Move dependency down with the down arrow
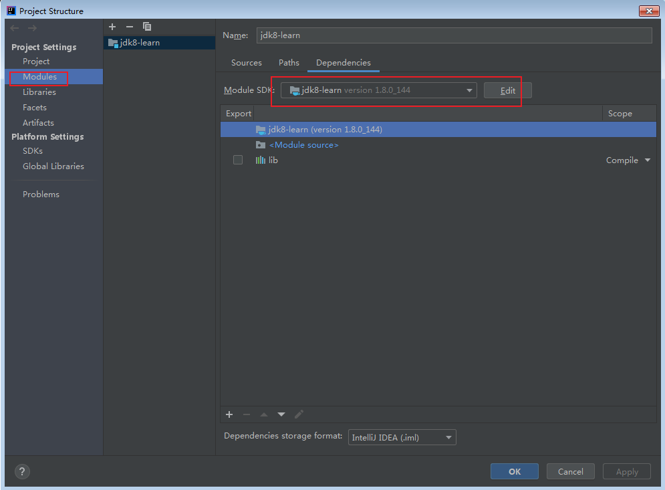 click(281, 414)
